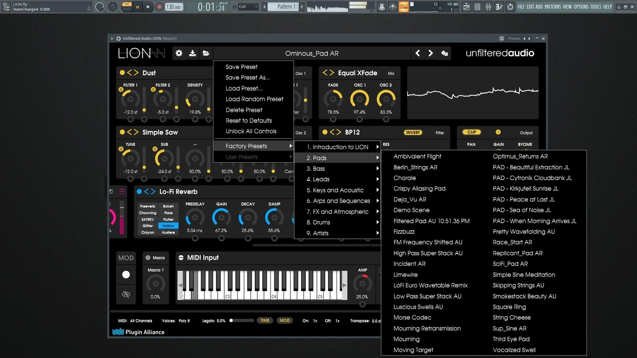Toggle the MOD legato button

coord(285,320)
